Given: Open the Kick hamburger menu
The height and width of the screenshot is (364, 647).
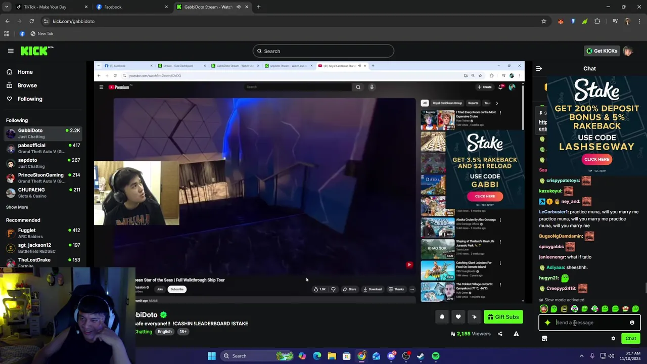Looking at the screenshot, I should pyautogui.click(x=11, y=51).
